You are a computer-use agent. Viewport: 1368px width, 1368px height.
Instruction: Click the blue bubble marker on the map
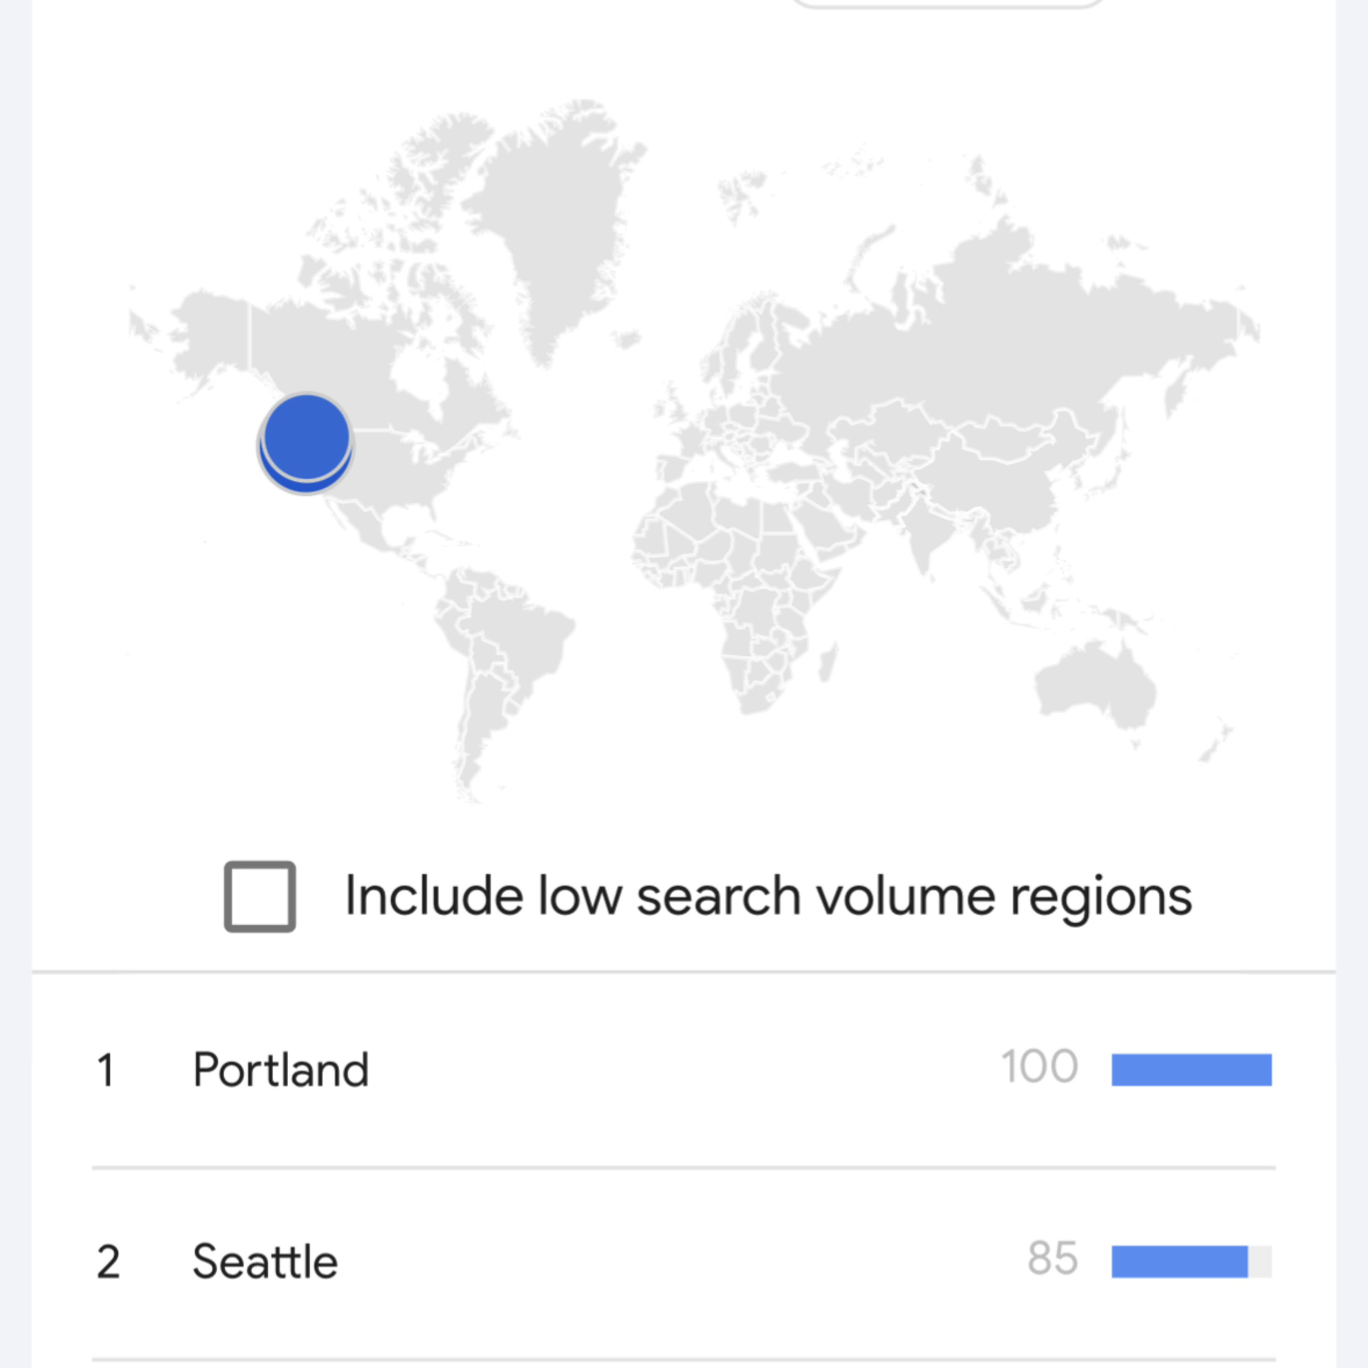coord(306,443)
